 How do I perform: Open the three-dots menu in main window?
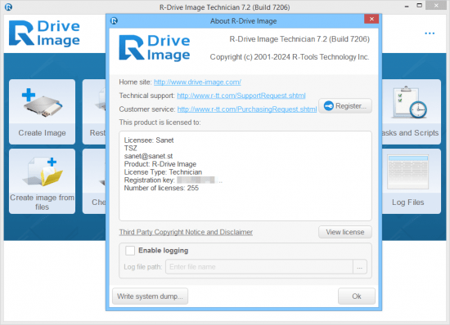[430, 33]
